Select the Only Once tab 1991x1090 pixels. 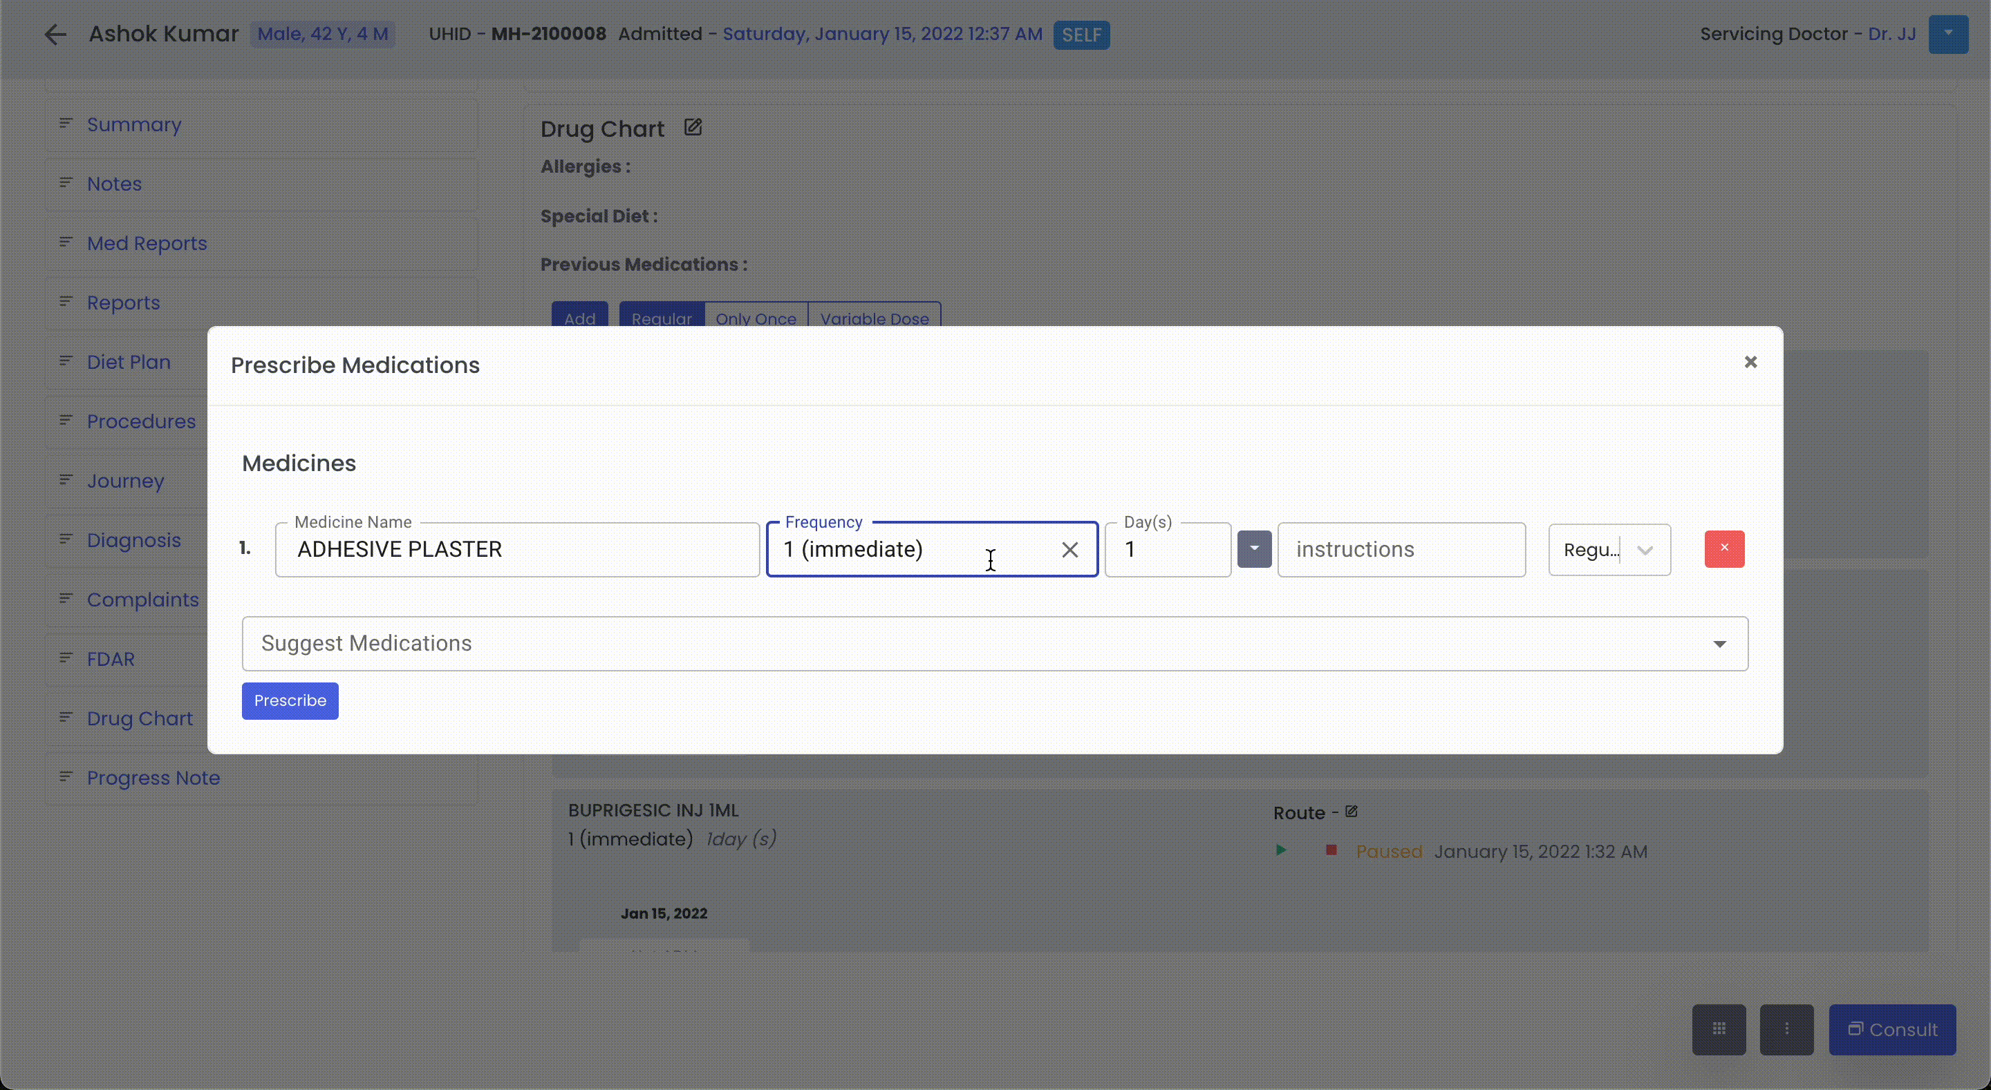(x=755, y=318)
